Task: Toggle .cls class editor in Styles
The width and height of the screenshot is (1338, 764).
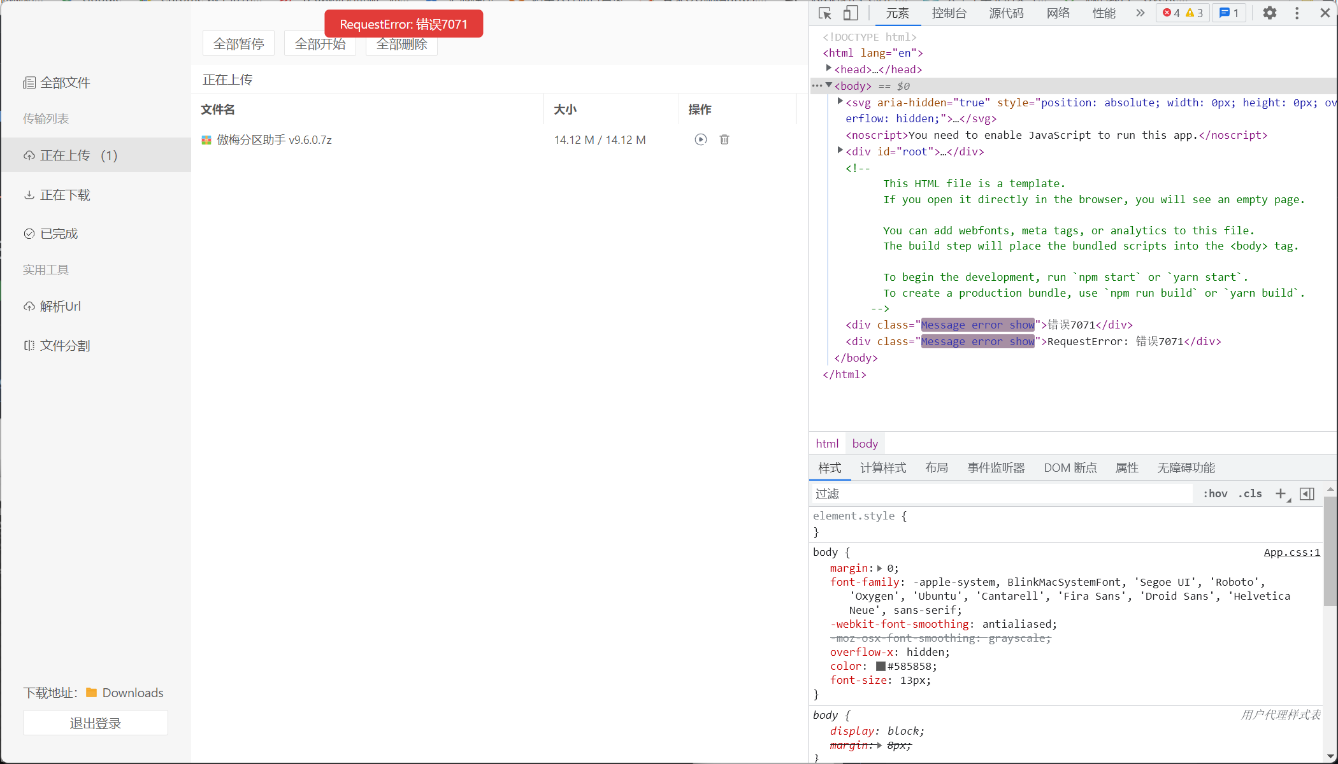Action: click(1249, 493)
